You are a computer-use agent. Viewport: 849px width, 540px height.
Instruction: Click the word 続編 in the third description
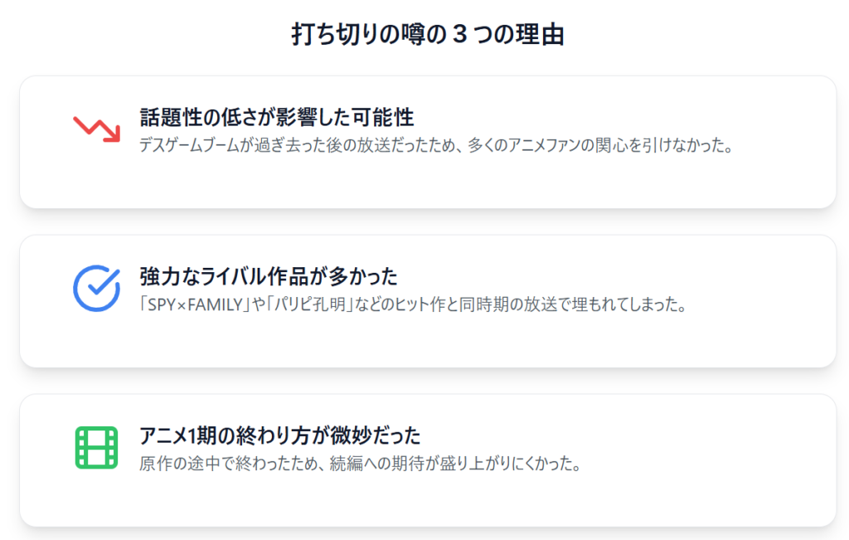[x=346, y=464]
